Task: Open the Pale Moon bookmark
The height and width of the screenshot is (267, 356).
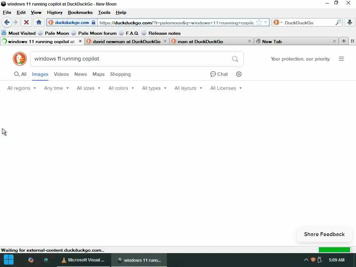Action: 54,33
